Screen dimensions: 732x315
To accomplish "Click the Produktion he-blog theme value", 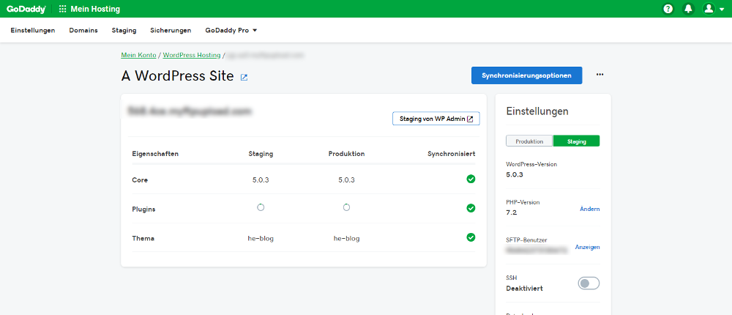I will coord(346,238).
